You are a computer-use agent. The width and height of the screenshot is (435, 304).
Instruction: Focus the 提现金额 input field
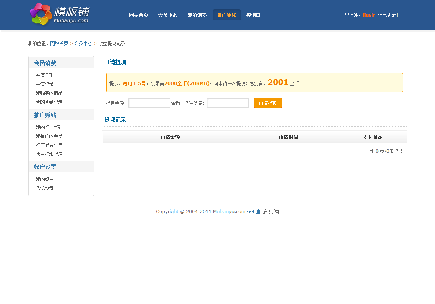(149, 103)
